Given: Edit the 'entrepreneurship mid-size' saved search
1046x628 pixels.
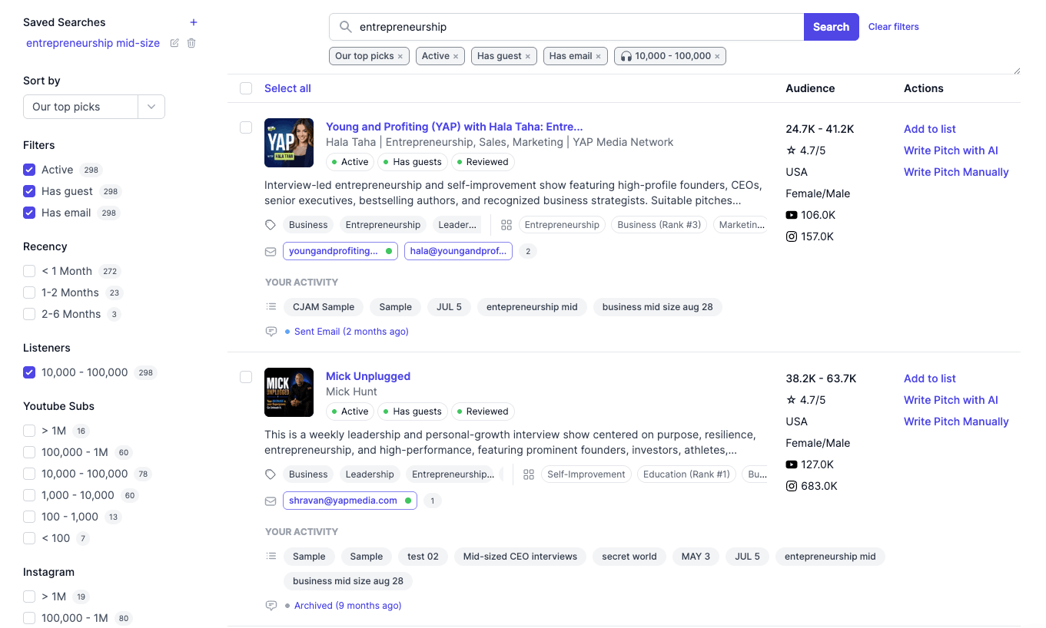Looking at the screenshot, I should 174,43.
